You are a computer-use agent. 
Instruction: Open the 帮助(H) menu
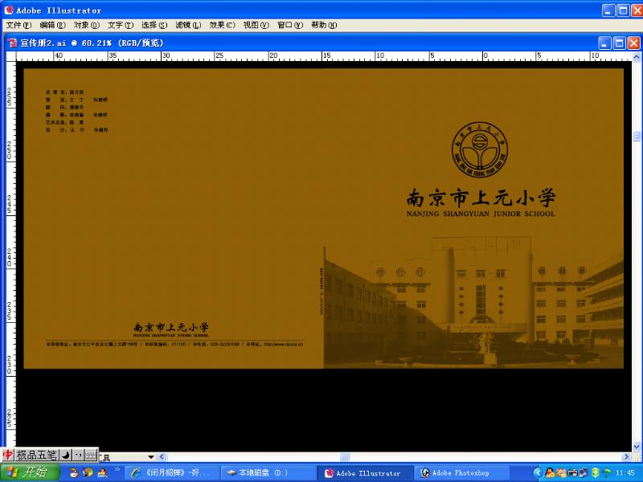pyautogui.click(x=324, y=26)
